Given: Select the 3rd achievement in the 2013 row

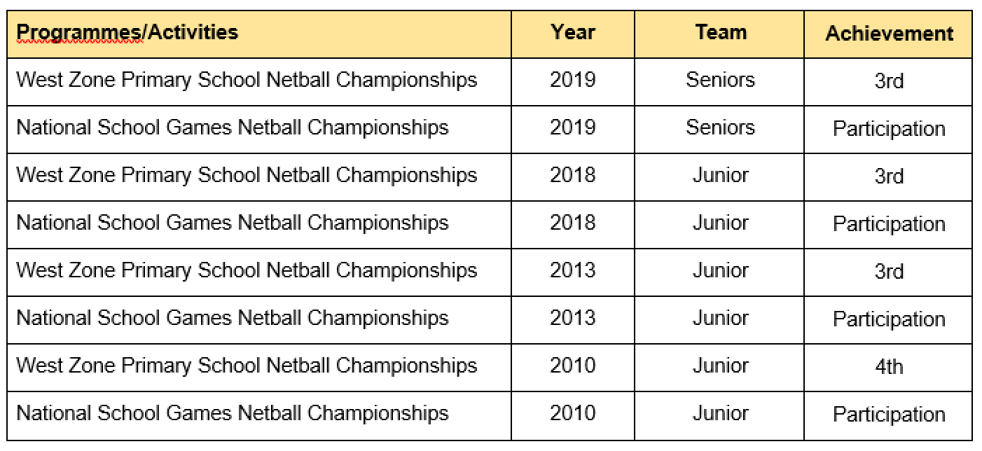Looking at the screenshot, I should [888, 272].
